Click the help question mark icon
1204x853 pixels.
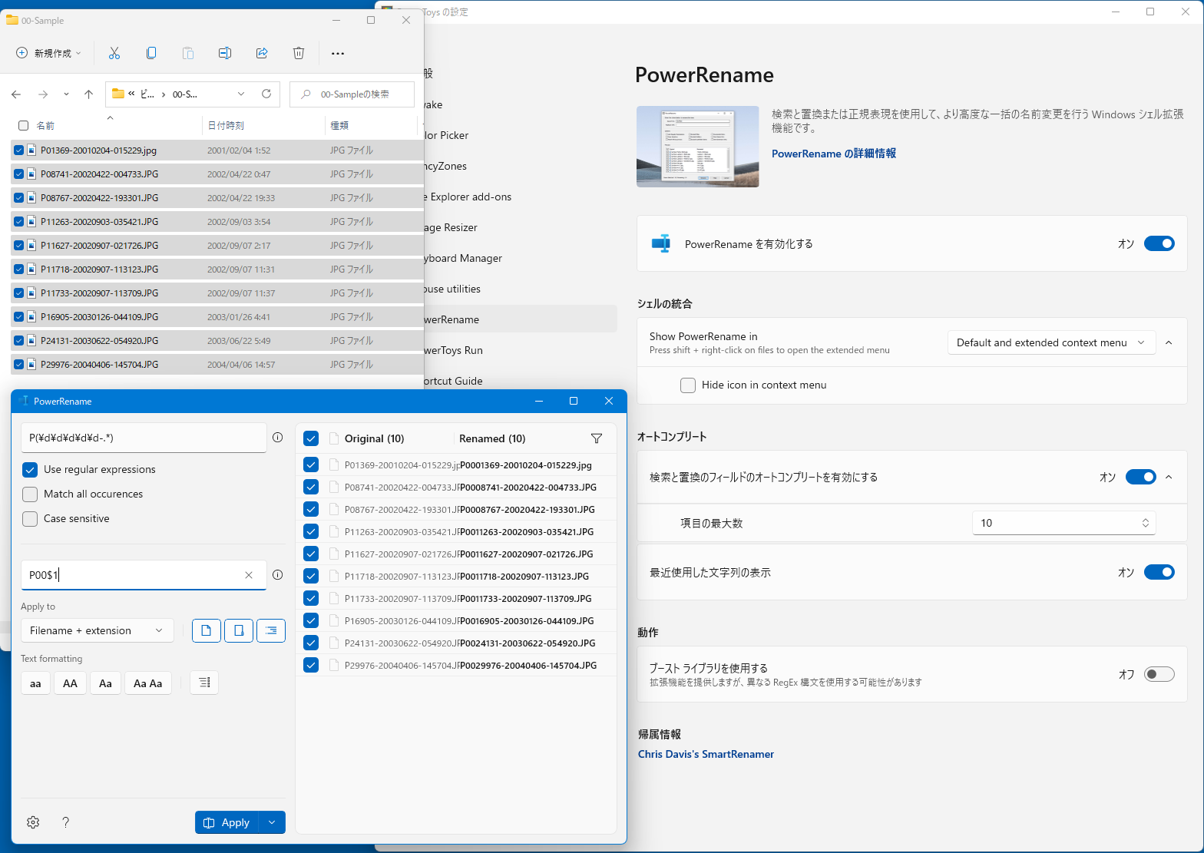coord(66,822)
